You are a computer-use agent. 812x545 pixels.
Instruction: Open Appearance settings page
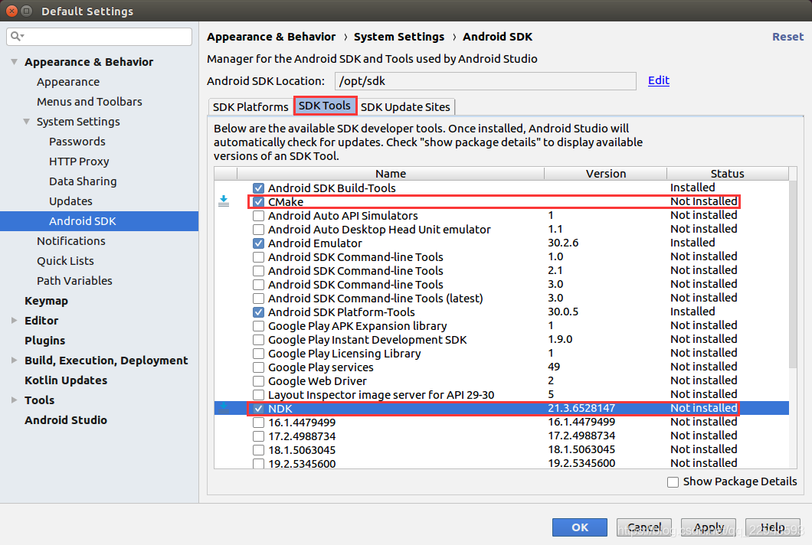(x=68, y=82)
